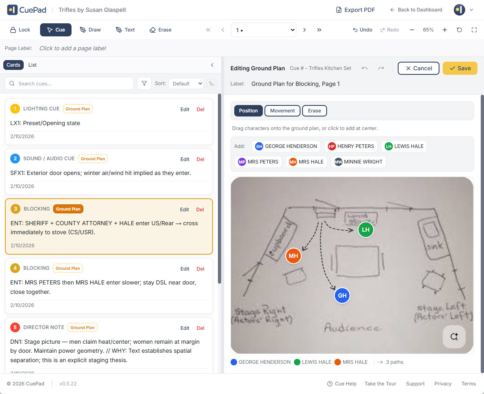Viewport: 484px width, 394px height.
Task: Toggle Ground Plan badge on Lighting Cue
Action: (x=78, y=109)
